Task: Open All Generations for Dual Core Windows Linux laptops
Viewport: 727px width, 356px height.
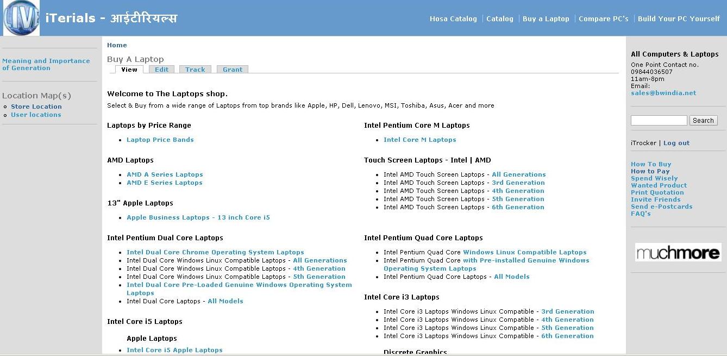Action: 320,260
